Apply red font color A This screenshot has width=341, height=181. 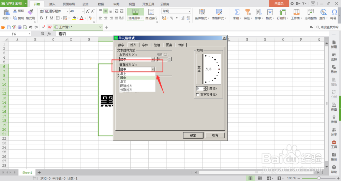coord(81,18)
